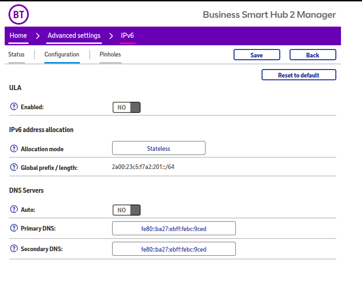Focus the Secondary DNS input field
This screenshot has width=362, height=281.
coord(174,249)
